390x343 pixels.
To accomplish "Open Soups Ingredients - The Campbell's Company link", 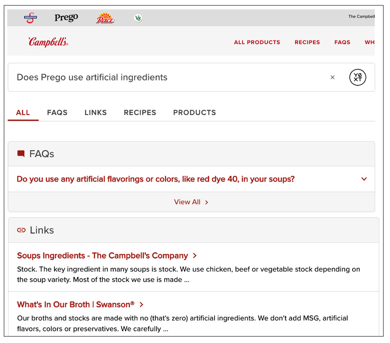I will (102, 256).
